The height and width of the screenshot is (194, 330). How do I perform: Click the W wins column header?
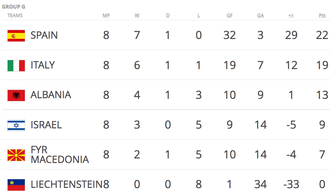click(137, 16)
